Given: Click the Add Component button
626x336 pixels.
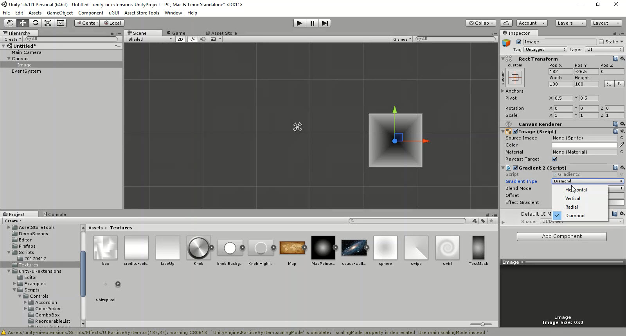Looking at the screenshot, I should tap(562, 236).
